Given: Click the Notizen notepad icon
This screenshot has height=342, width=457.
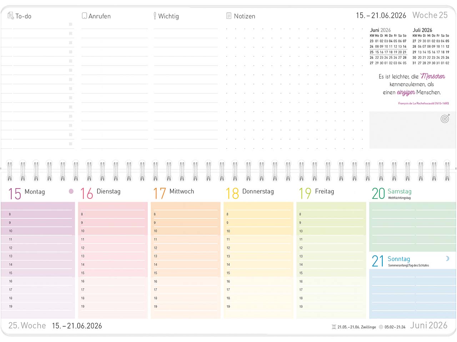Looking at the screenshot, I should click(229, 16).
